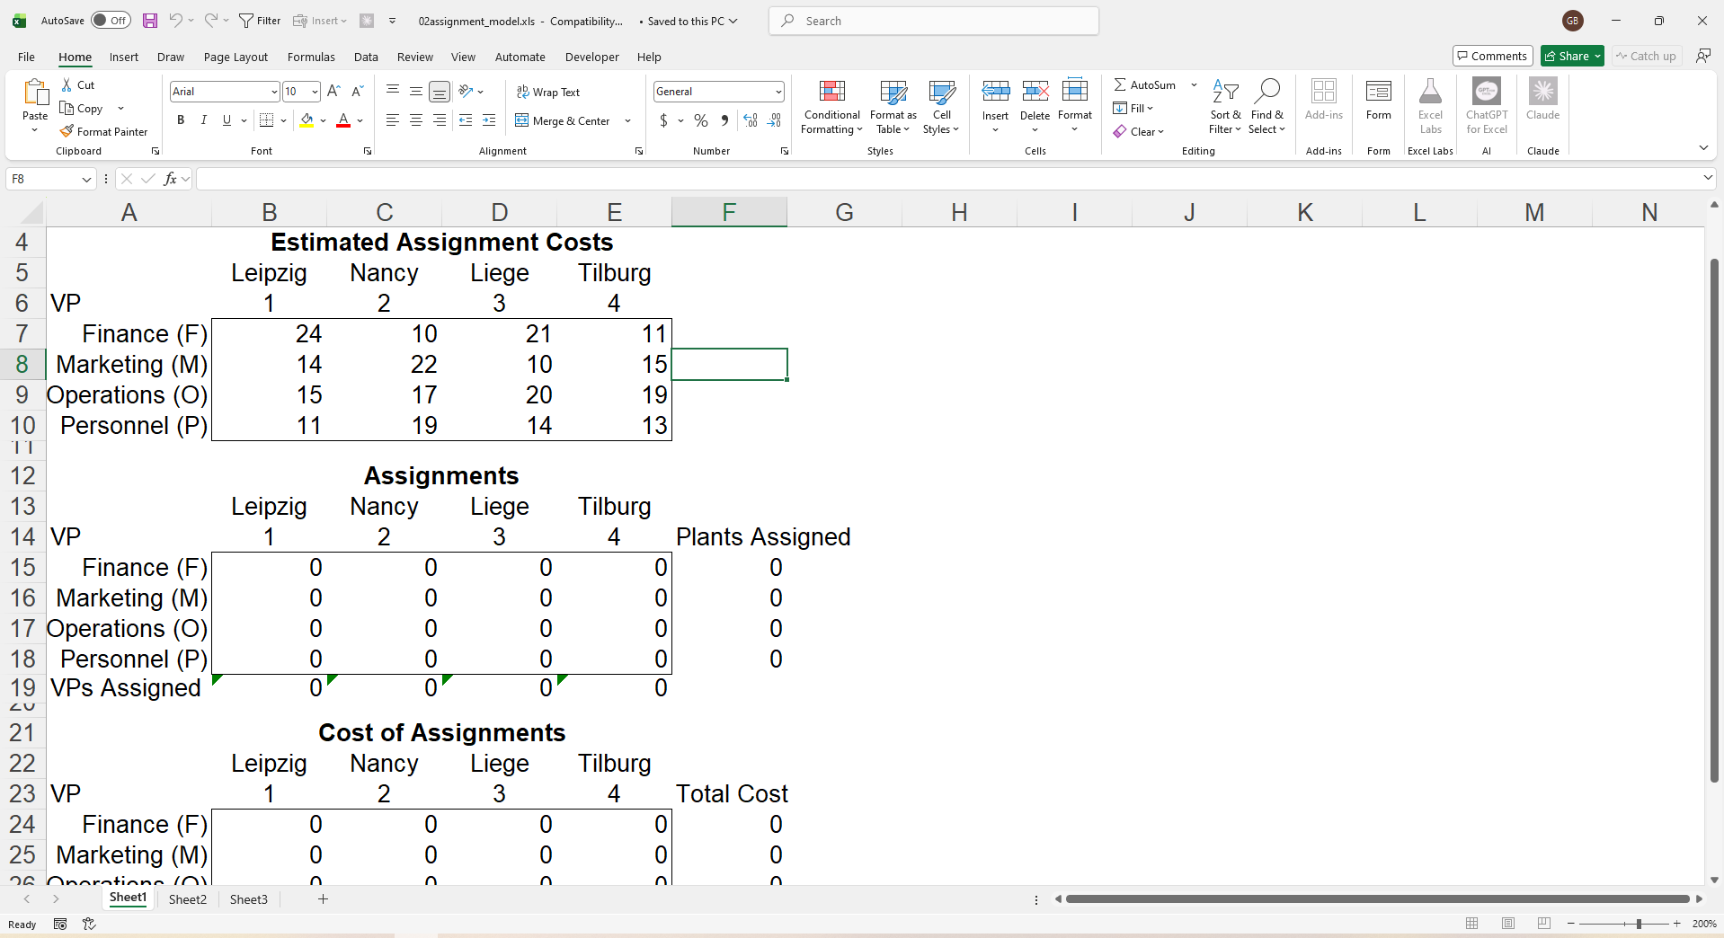Image resolution: width=1724 pixels, height=938 pixels.
Task: Click in the Search box
Action: click(x=933, y=21)
